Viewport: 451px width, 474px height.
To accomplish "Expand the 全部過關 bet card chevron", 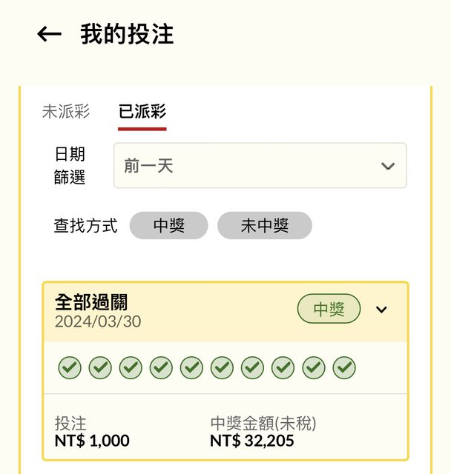I will tap(381, 310).
